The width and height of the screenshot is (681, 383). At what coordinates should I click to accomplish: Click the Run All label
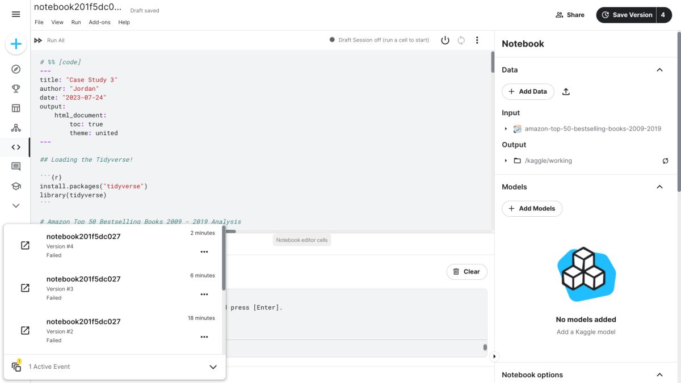[56, 40]
